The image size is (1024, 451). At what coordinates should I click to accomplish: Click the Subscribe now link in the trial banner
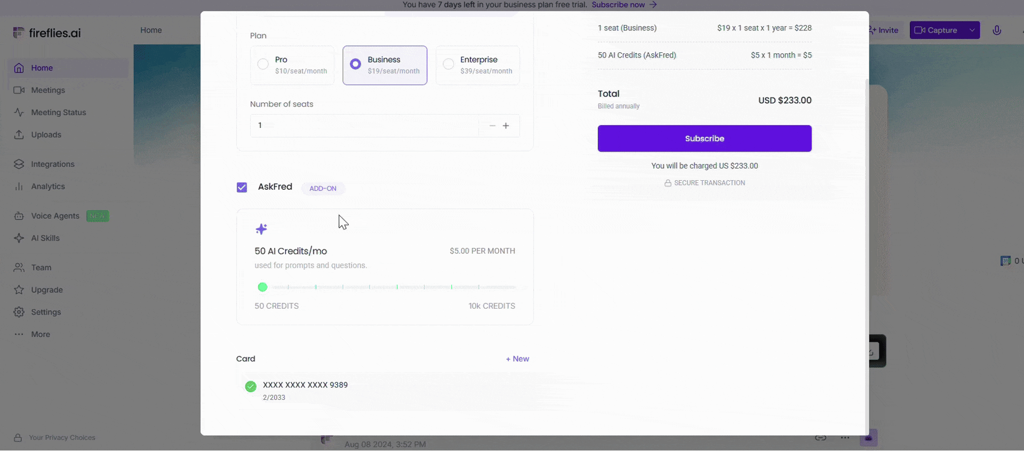(624, 5)
